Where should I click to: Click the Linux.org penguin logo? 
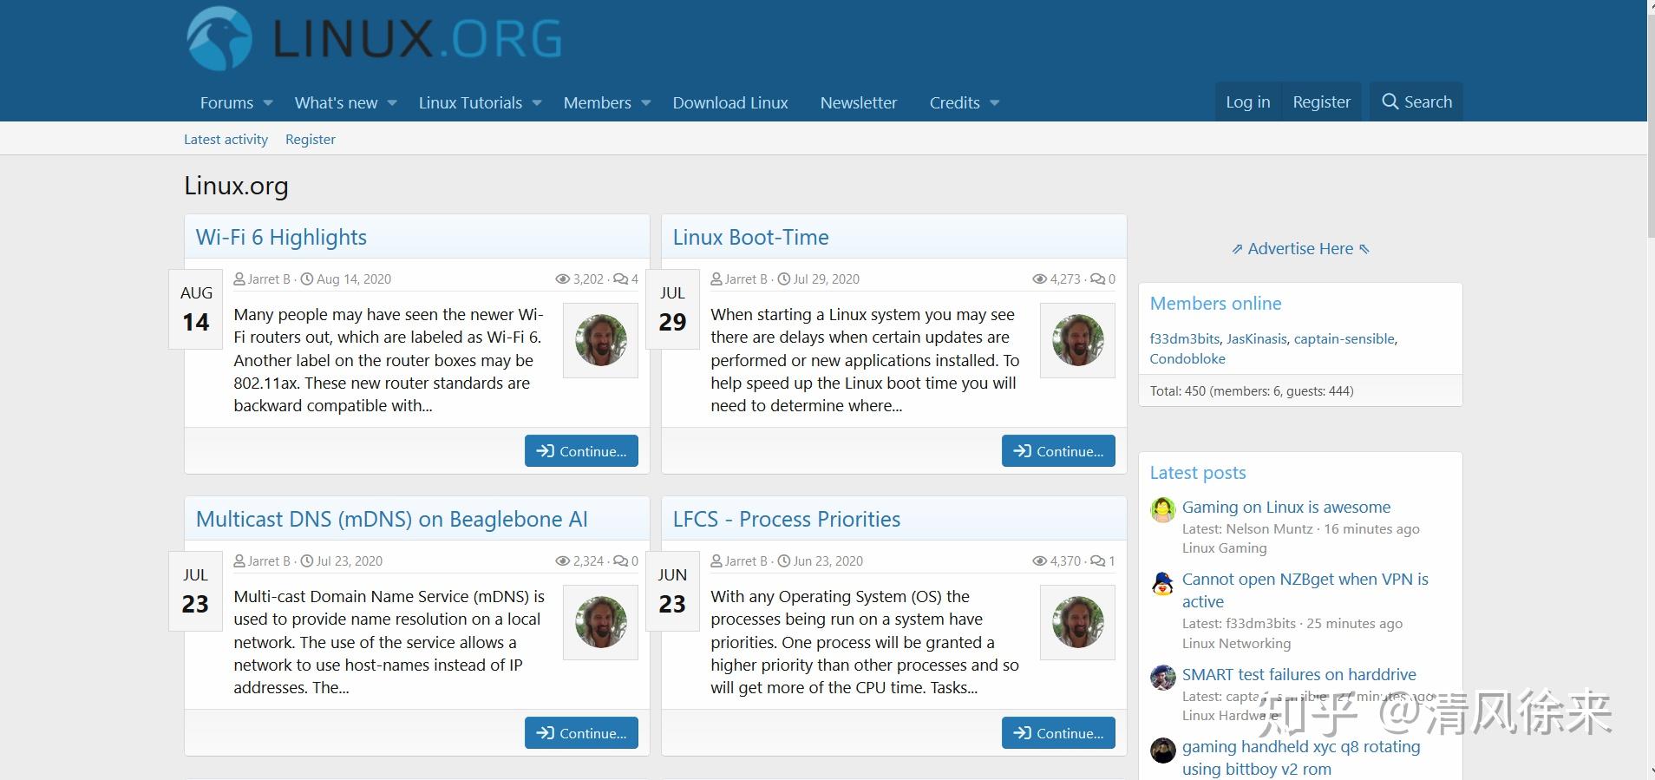coord(219,39)
